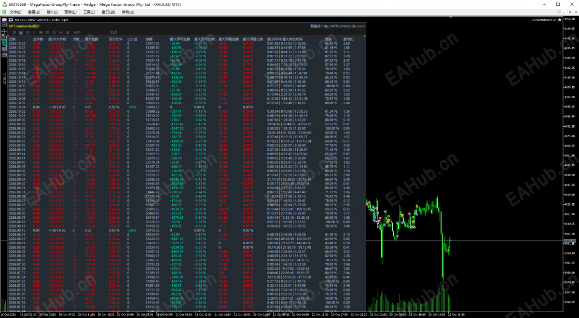Click the 百分比% column header
The width and height of the screenshot is (579, 318).
point(115,39)
